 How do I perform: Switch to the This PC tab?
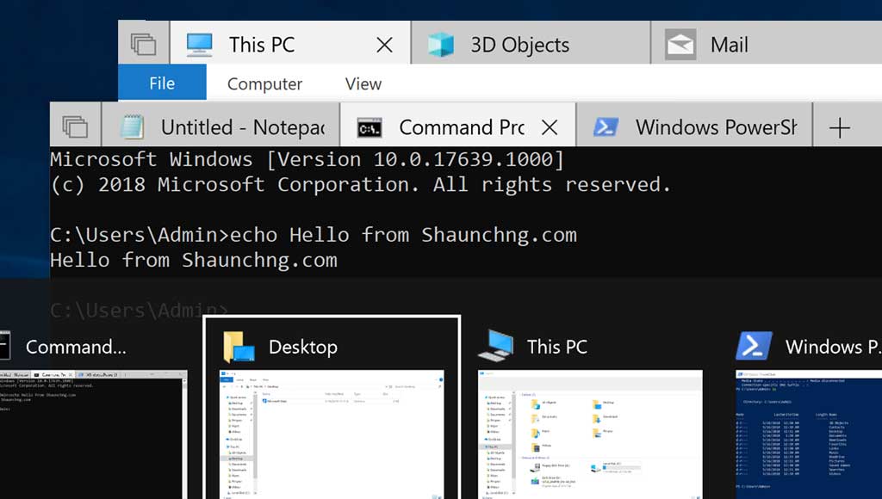pos(290,43)
